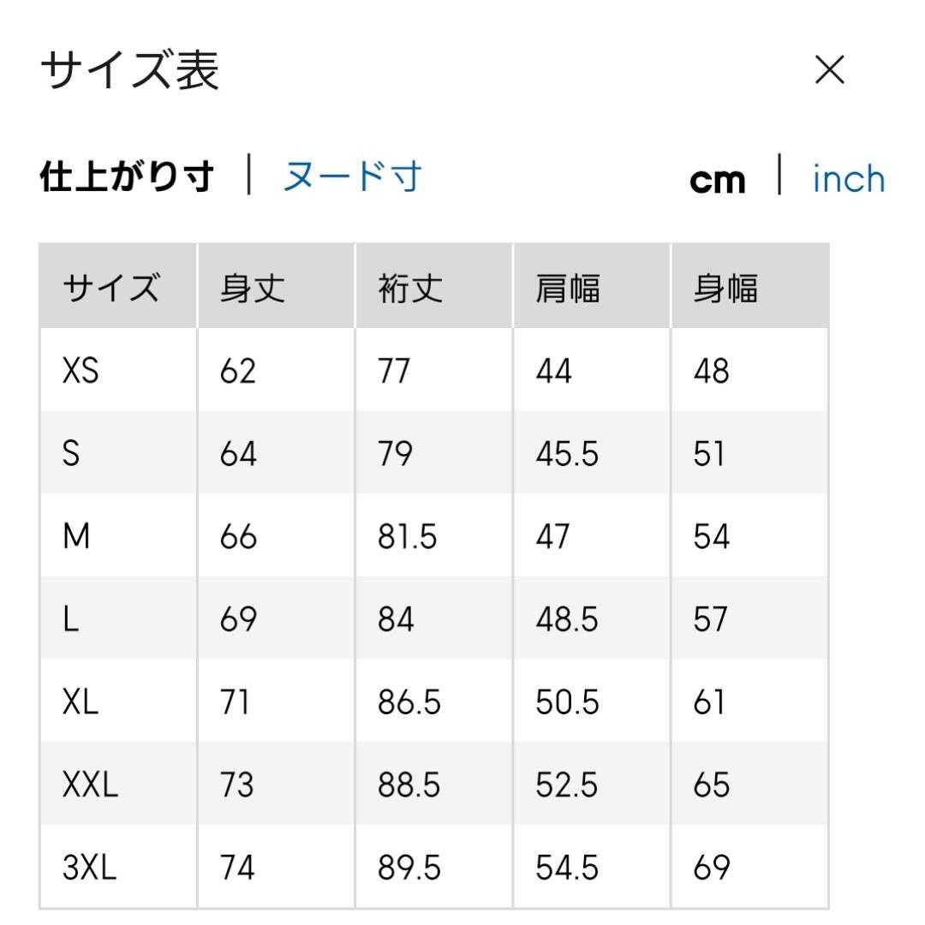Select the S size row label
This screenshot has height=925, width=925.
click(71, 454)
